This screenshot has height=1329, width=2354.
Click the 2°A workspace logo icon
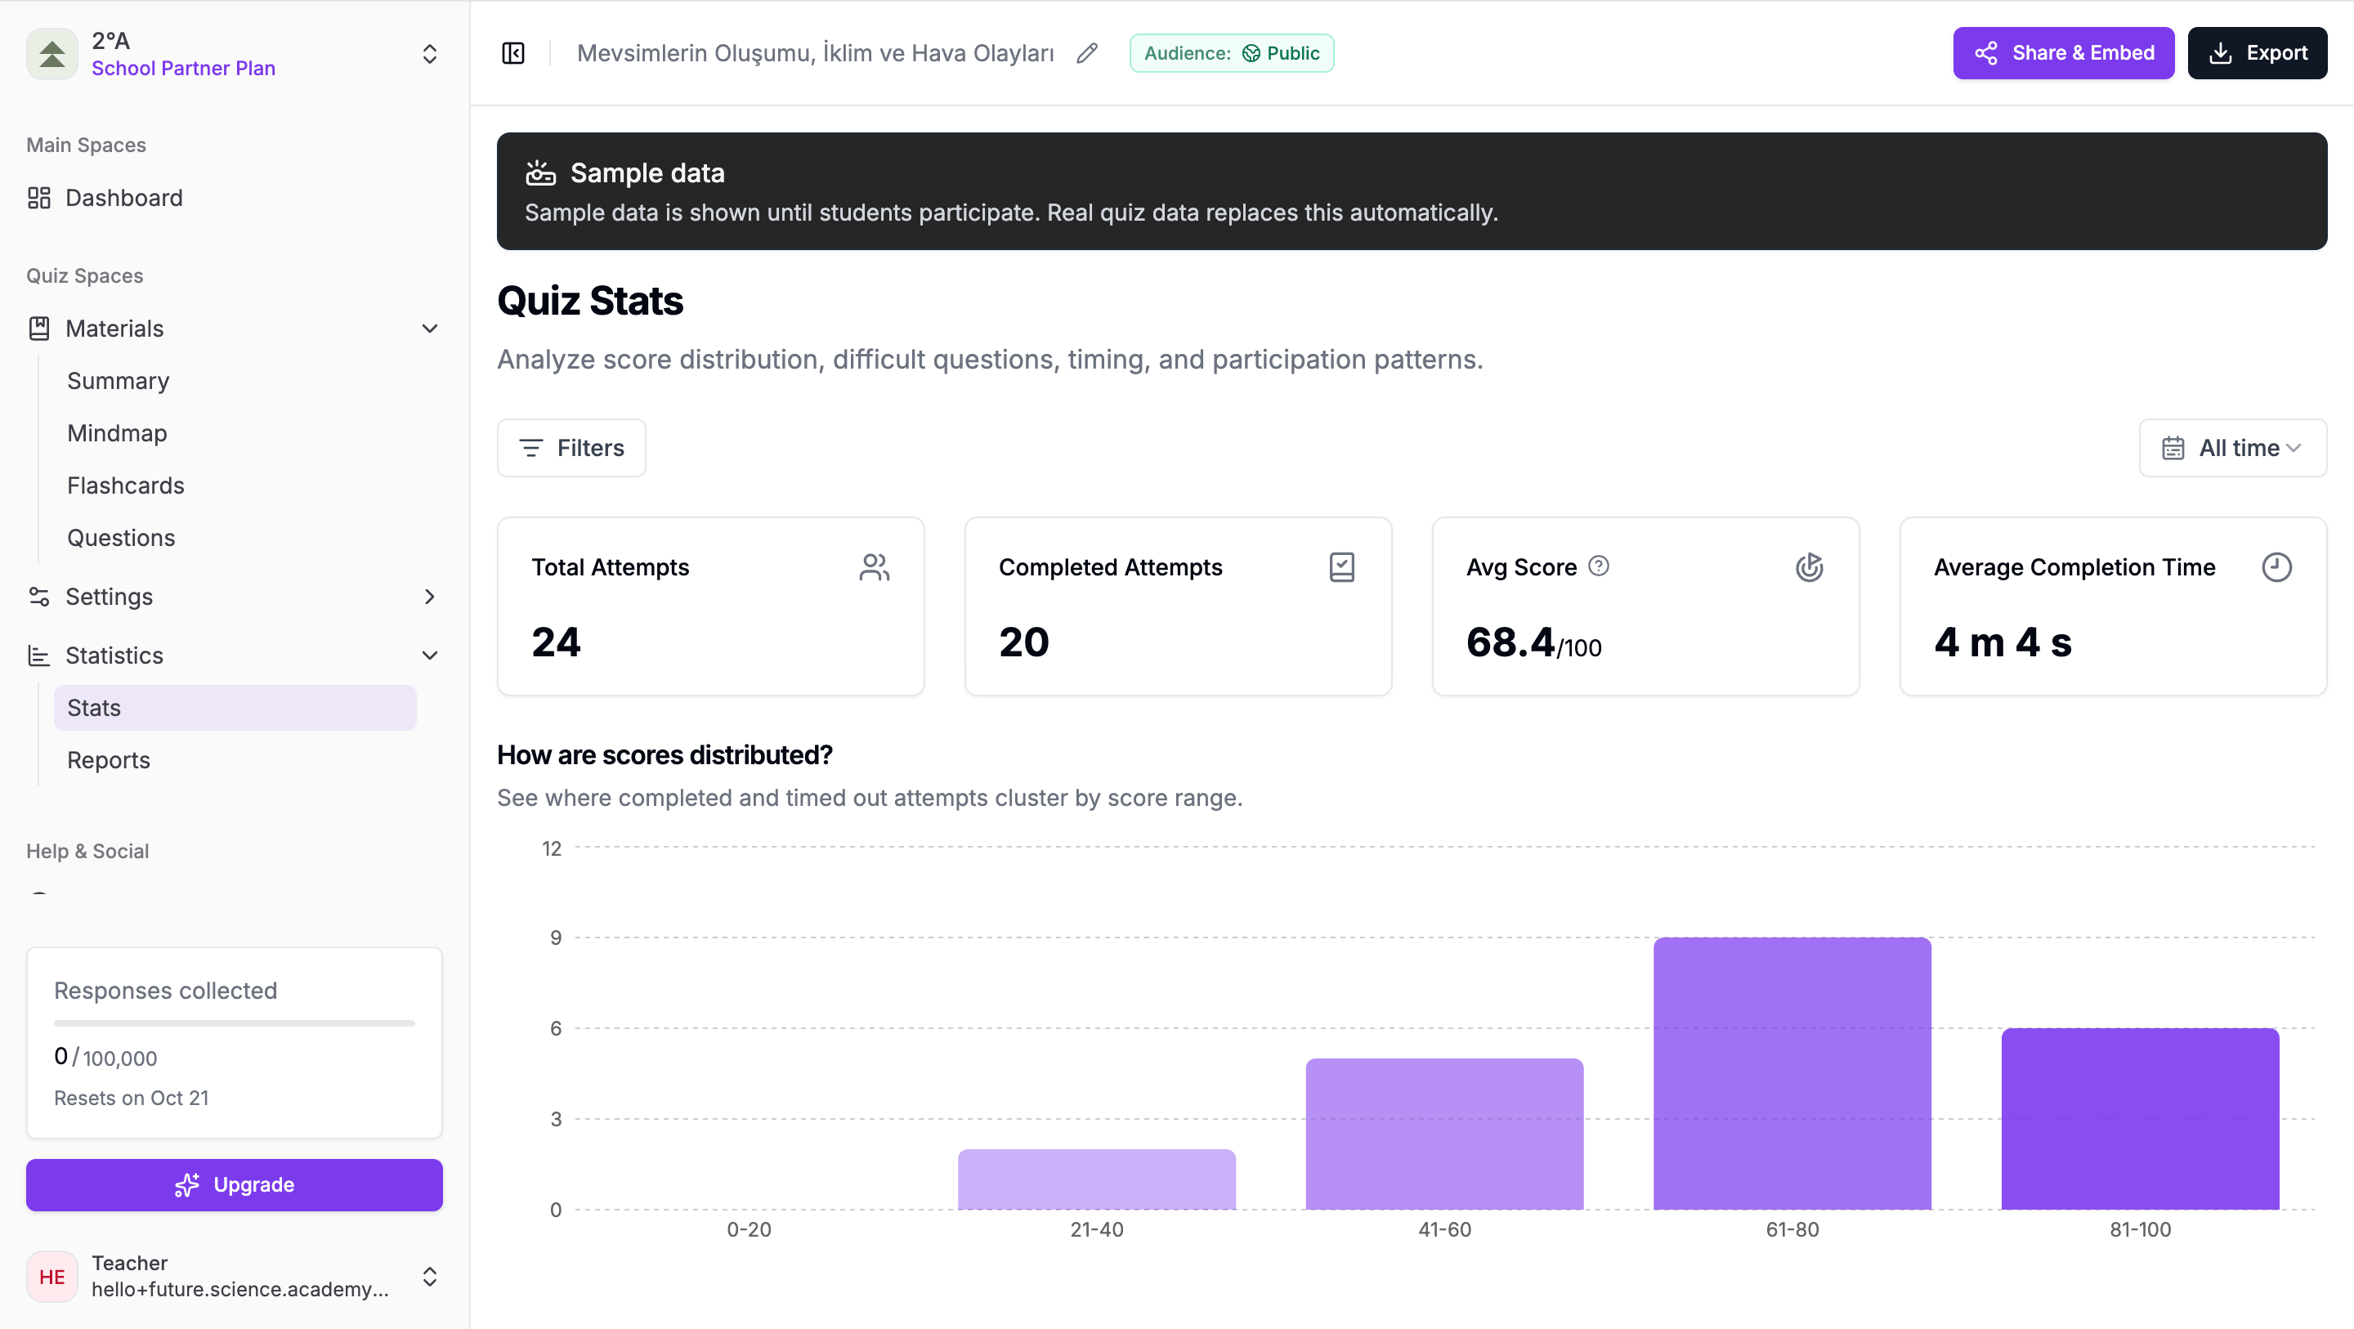(x=52, y=54)
